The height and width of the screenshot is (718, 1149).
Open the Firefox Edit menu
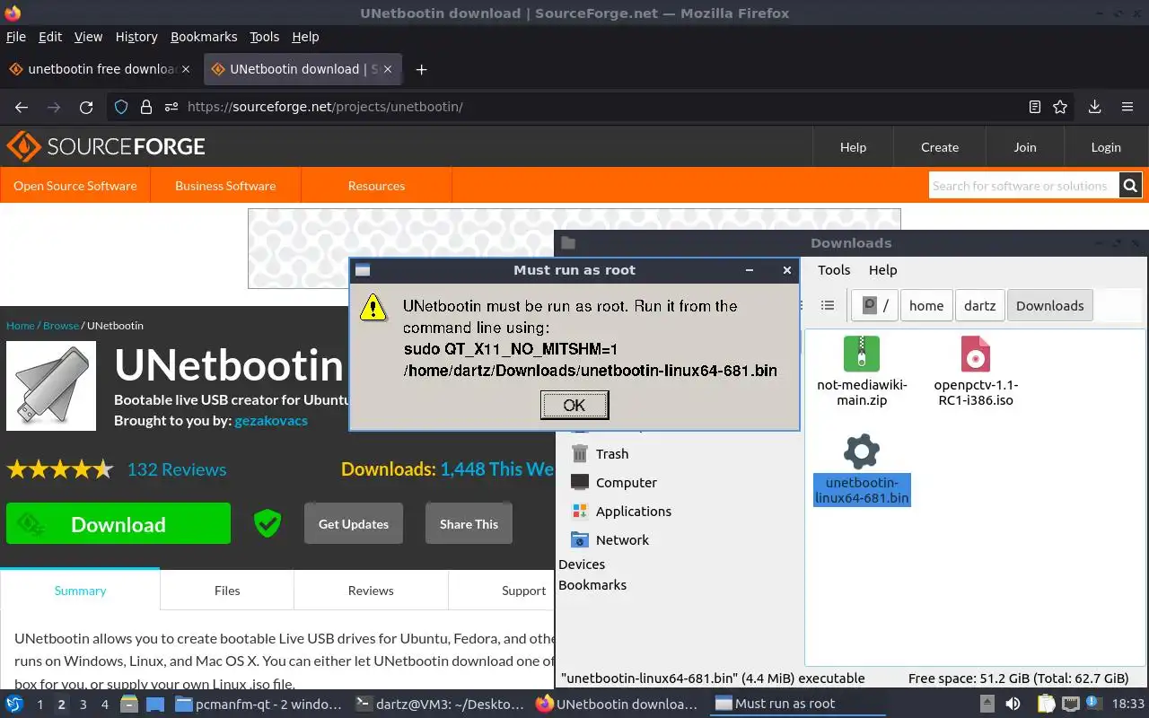(50, 37)
